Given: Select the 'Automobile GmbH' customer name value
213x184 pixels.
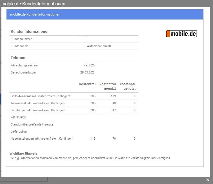Looking at the screenshot, I should [x=99, y=46].
